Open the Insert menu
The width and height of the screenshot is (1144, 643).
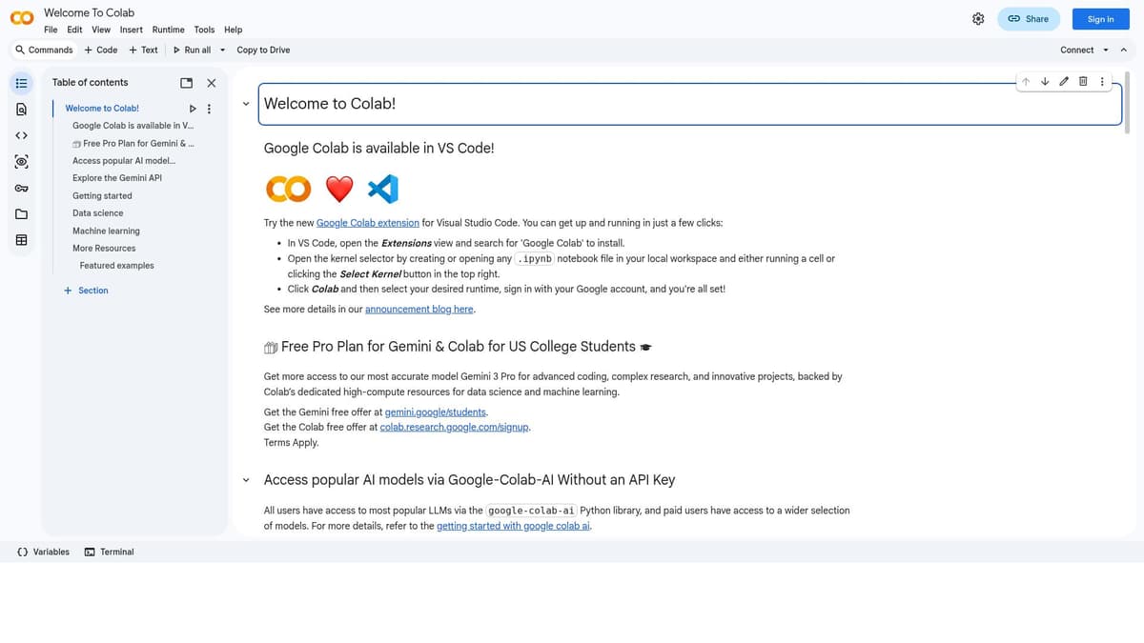pyautogui.click(x=132, y=30)
